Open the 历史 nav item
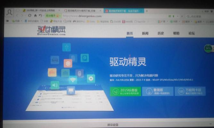 click(x=161, y=33)
